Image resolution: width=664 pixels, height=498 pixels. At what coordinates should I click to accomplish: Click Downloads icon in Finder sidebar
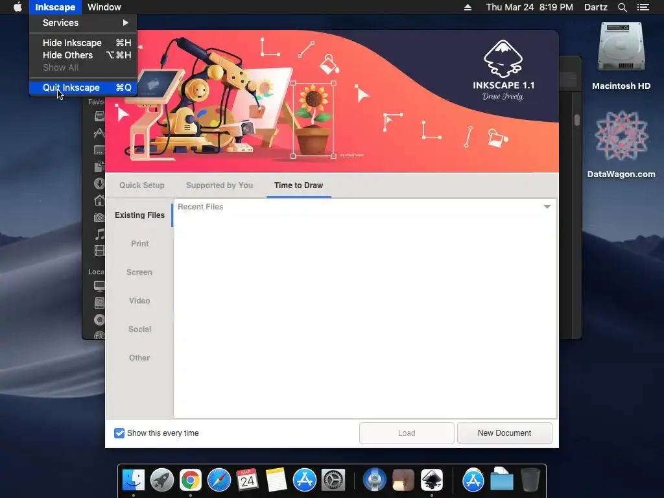point(99,184)
